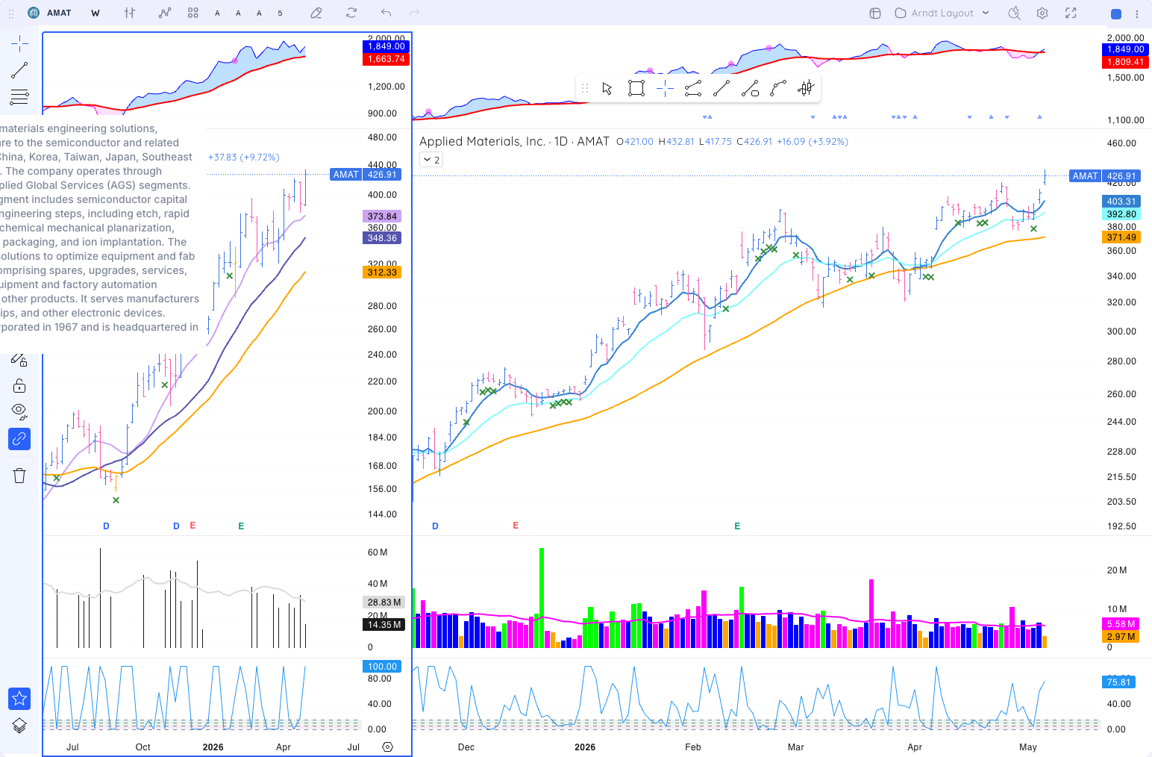
Task: Open left chart time axis settings gear
Action: pyautogui.click(x=387, y=747)
